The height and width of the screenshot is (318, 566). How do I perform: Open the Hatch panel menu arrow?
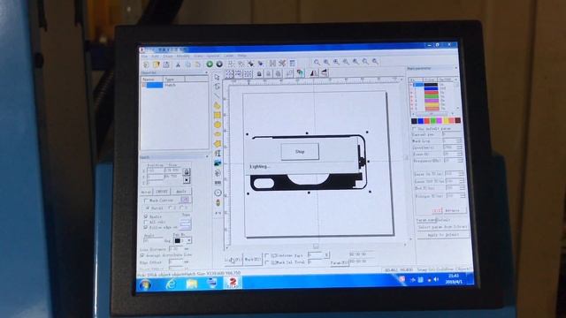[x=207, y=156]
